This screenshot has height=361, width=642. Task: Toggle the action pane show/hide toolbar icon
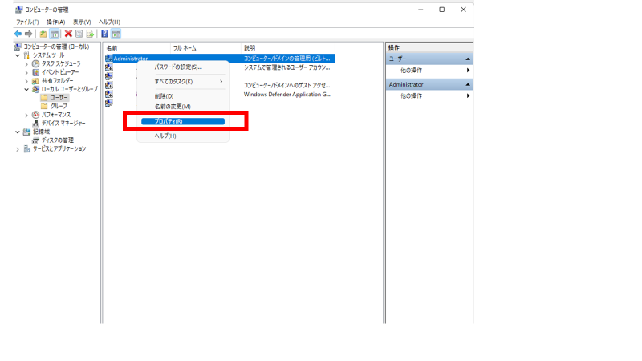pyautogui.click(x=116, y=34)
